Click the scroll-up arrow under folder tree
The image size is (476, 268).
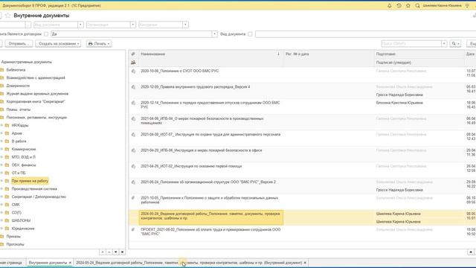[x=109, y=252]
